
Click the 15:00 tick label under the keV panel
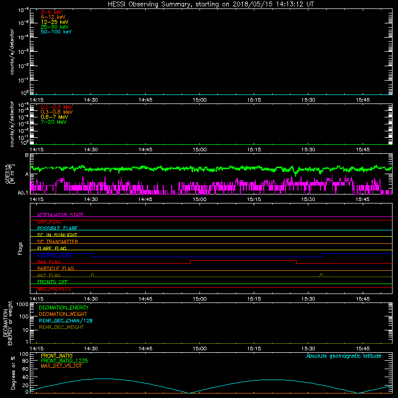tap(199, 100)
